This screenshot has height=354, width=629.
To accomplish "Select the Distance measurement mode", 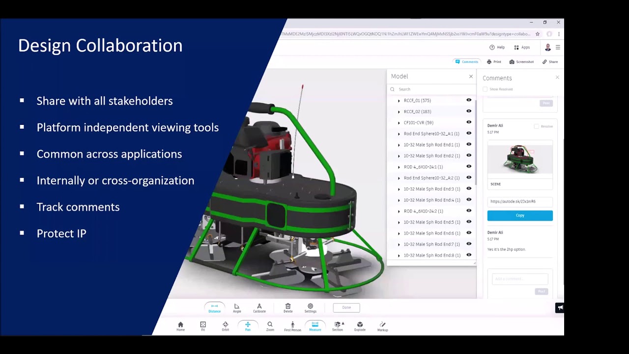I will [x=214, y=308].
